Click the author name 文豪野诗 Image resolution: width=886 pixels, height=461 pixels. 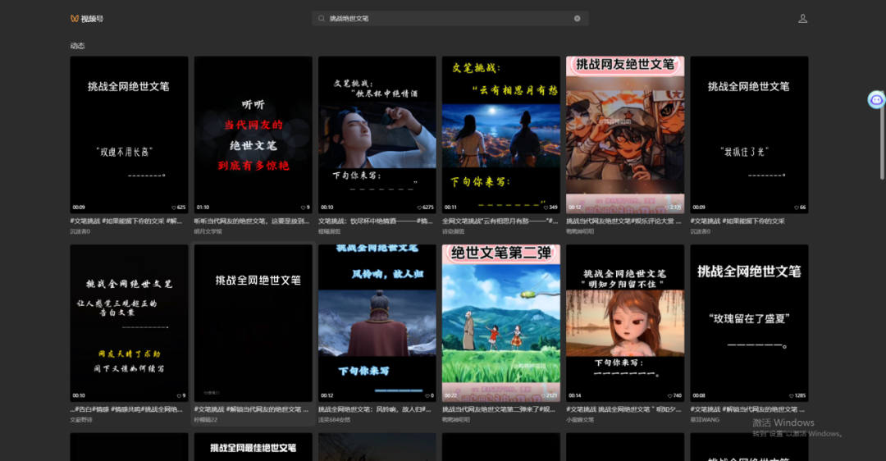coord(81,420)
